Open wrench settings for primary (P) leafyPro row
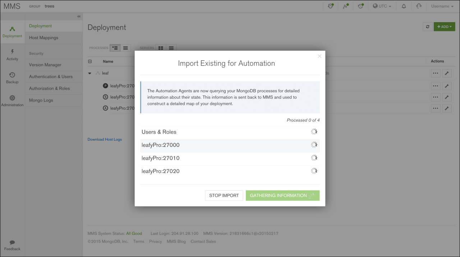This screenshot has height=257, width=460. pyautogui.click(x=446, y=86)
